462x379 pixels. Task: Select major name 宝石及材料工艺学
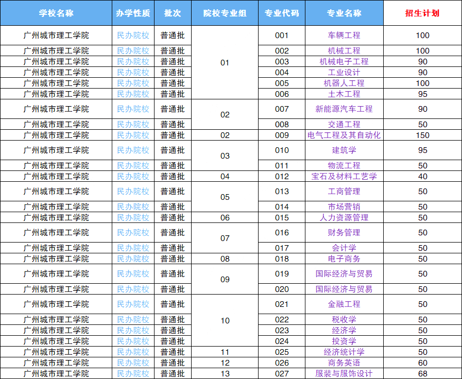[344, 177]
